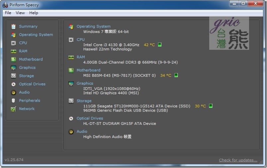Click the Motherboard icon in sidebar
The image size is (267, 168).
tap(14, 59)
